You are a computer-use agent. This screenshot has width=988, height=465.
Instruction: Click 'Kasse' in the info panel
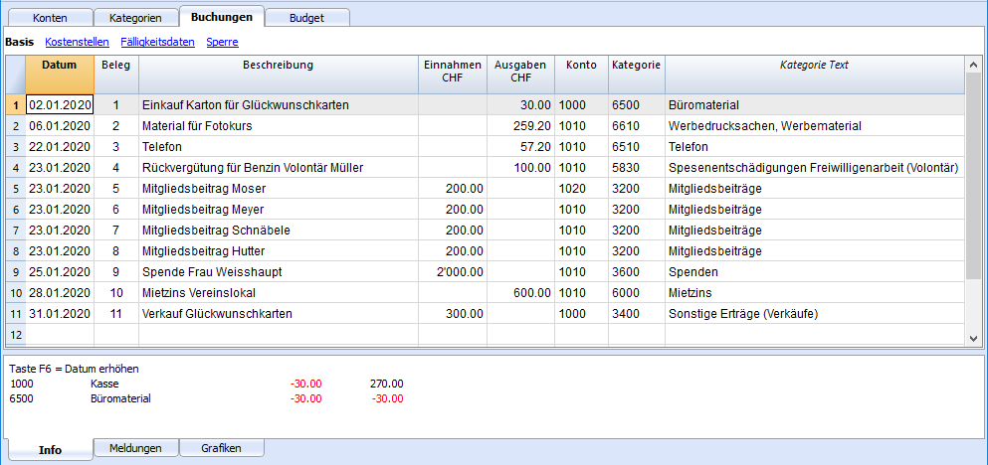pyautogui.click(x=104, y=384)
